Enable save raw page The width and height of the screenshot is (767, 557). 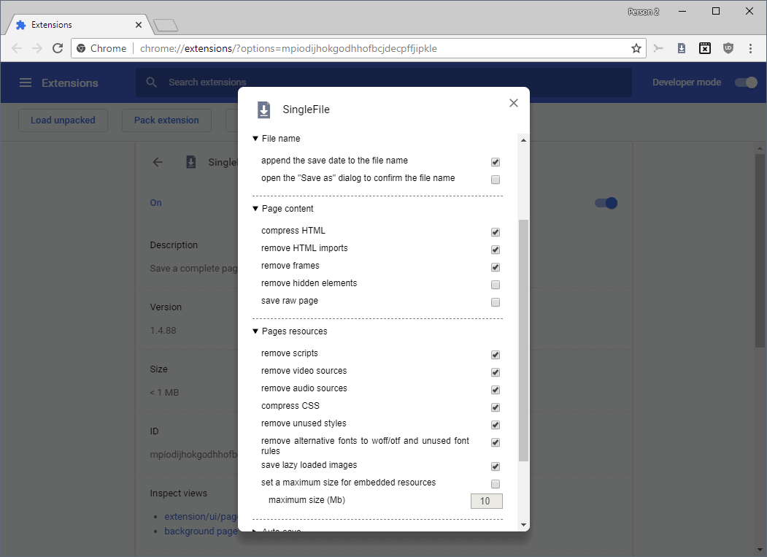495,302
